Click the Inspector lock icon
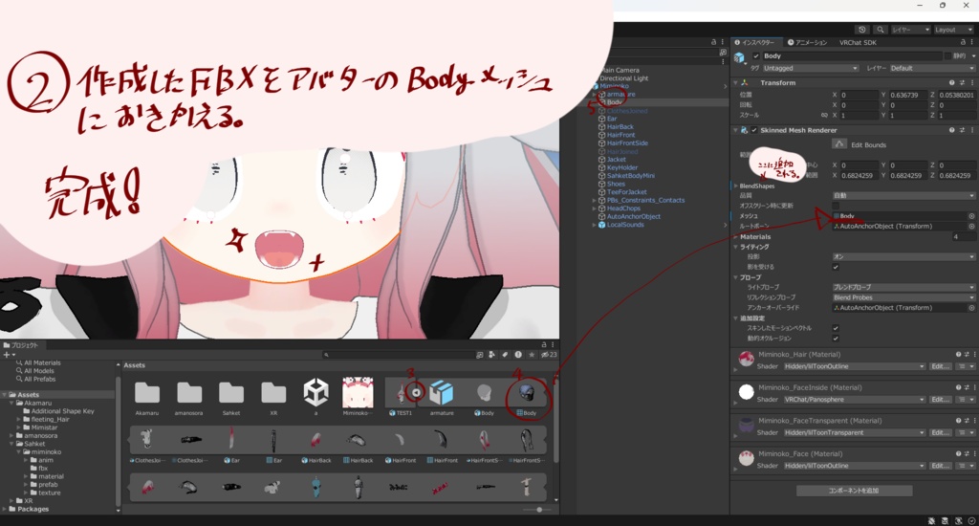The height and width of the screenshot is (526, 979). [963, 42]
